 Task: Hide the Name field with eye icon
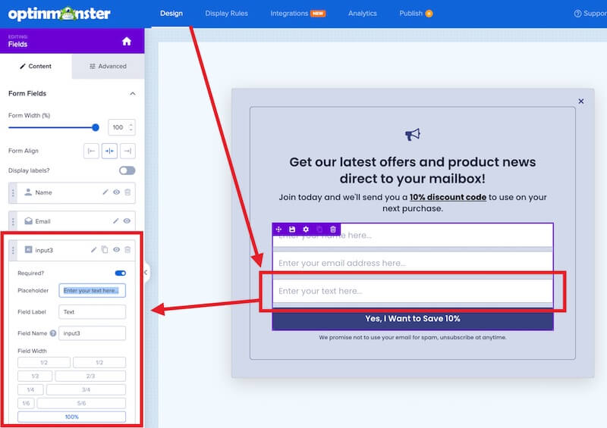[x=117, y=192]
